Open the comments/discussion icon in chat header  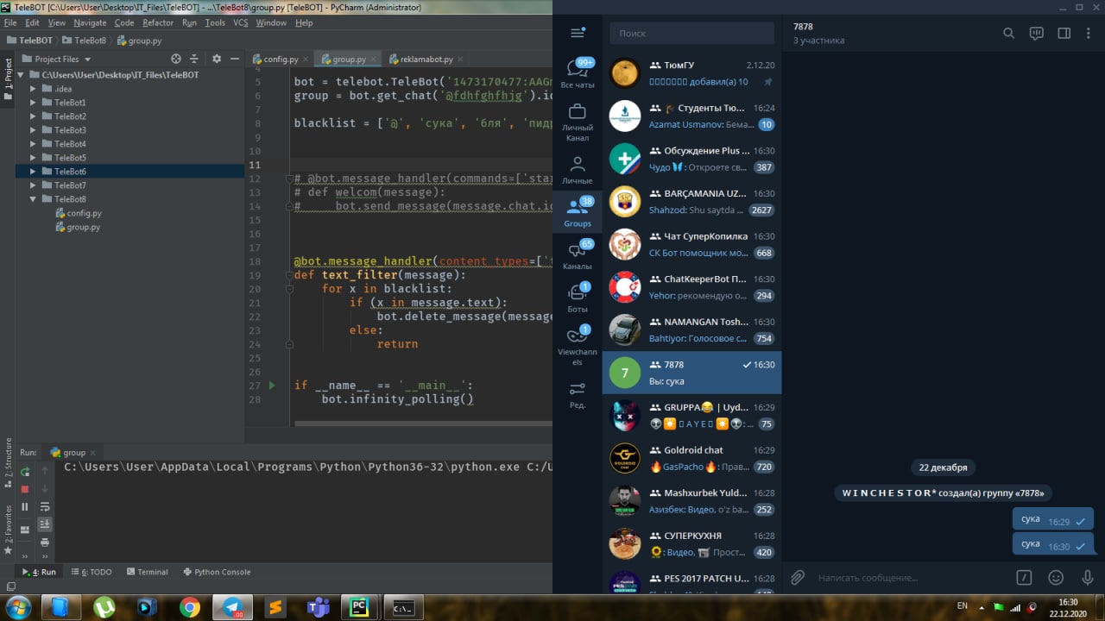click(1037, 34)
